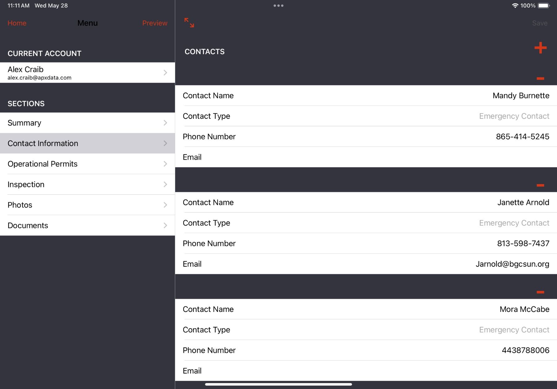Expand the Alex Craib account entry
Viewport: 557px width, 389px height.
point(87,72)
